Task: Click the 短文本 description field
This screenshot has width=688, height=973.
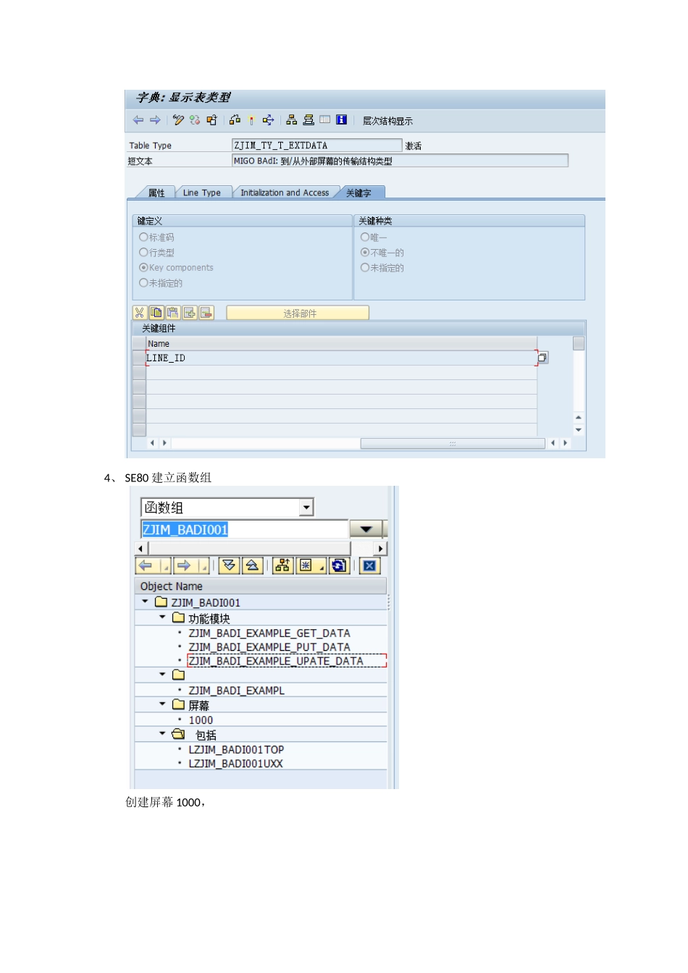Action: click(x=400, y=161)
